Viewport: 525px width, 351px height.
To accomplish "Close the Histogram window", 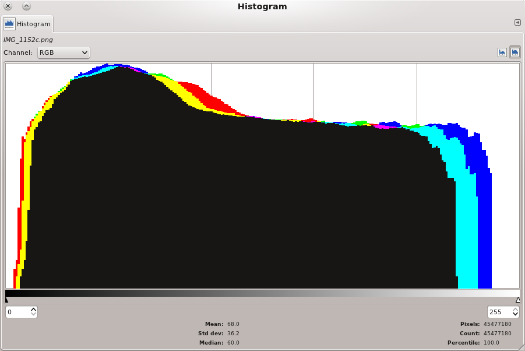I will click(x=8, y=6).
